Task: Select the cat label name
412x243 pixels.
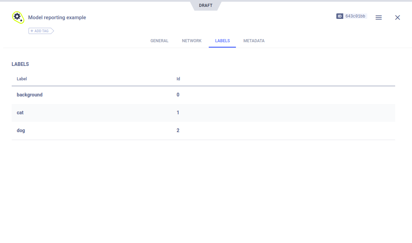Action: click(20, 113)
